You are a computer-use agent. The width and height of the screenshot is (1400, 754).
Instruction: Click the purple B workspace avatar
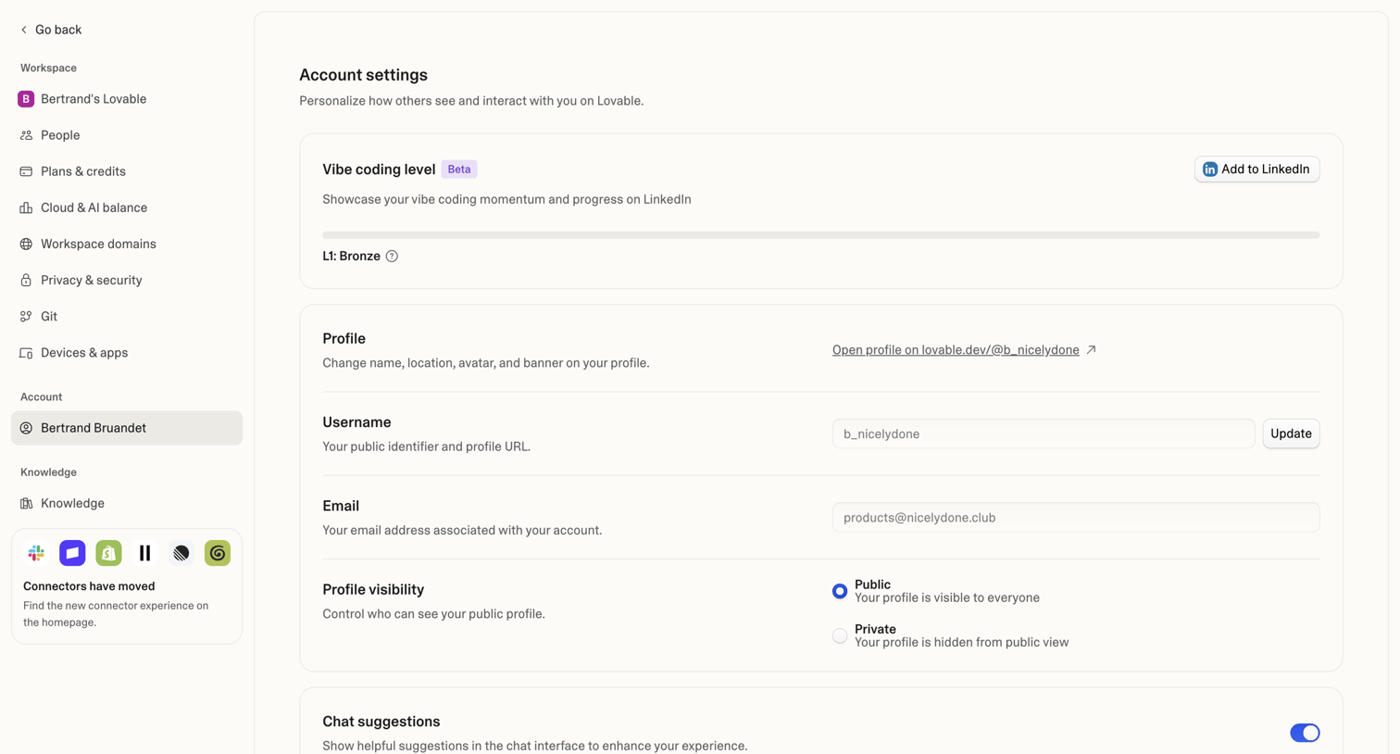26,99
